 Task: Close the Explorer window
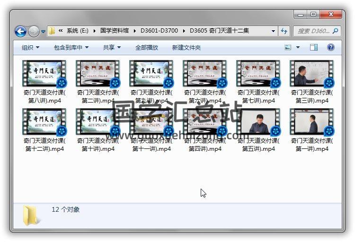(x=331, y=15)
